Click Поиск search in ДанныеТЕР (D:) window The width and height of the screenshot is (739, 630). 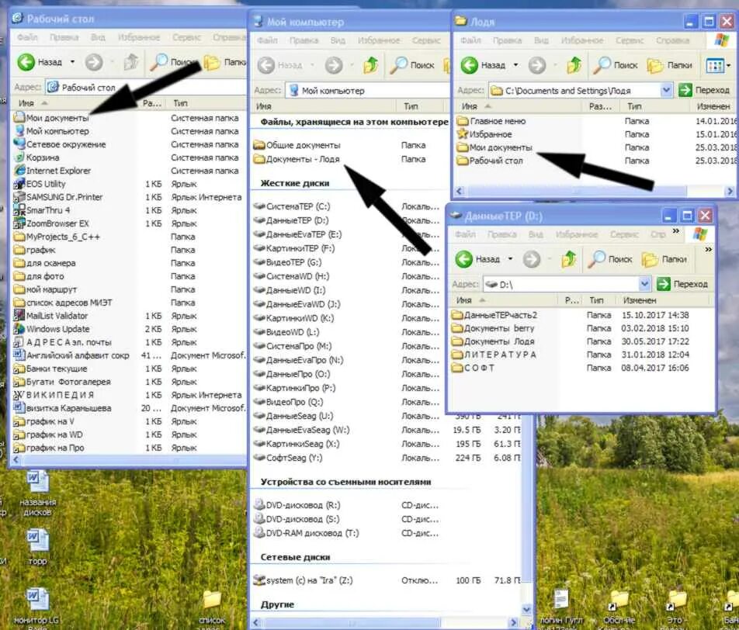[x=612, y=258]
